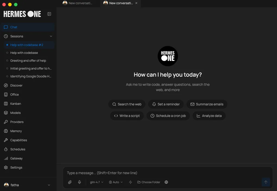Collapse the sidebar with the panel icon
Image resolution: width=277 pixels, height=191 pixels.
point(49,14)
